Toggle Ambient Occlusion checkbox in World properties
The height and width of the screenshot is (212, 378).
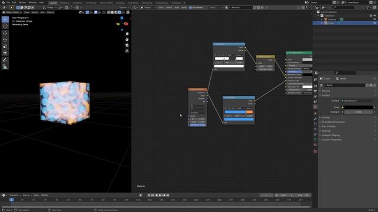coord(323,122)
